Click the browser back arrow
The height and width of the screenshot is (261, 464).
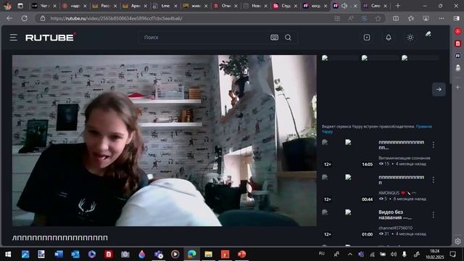tap(9, 18)
